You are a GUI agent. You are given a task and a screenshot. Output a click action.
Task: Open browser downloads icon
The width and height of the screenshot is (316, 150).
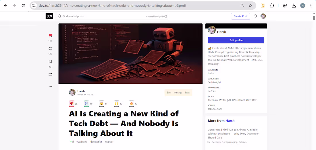pos(294,6)
